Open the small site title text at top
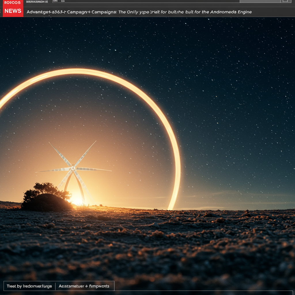 pos(37,2)
